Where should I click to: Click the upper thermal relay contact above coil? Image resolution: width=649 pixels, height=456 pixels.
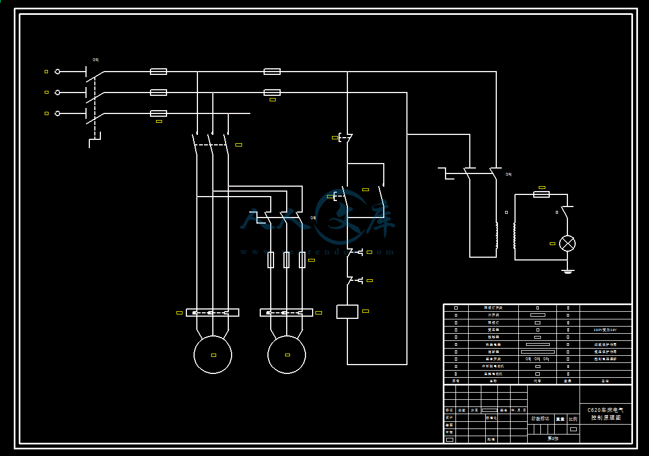pos(355,252)
